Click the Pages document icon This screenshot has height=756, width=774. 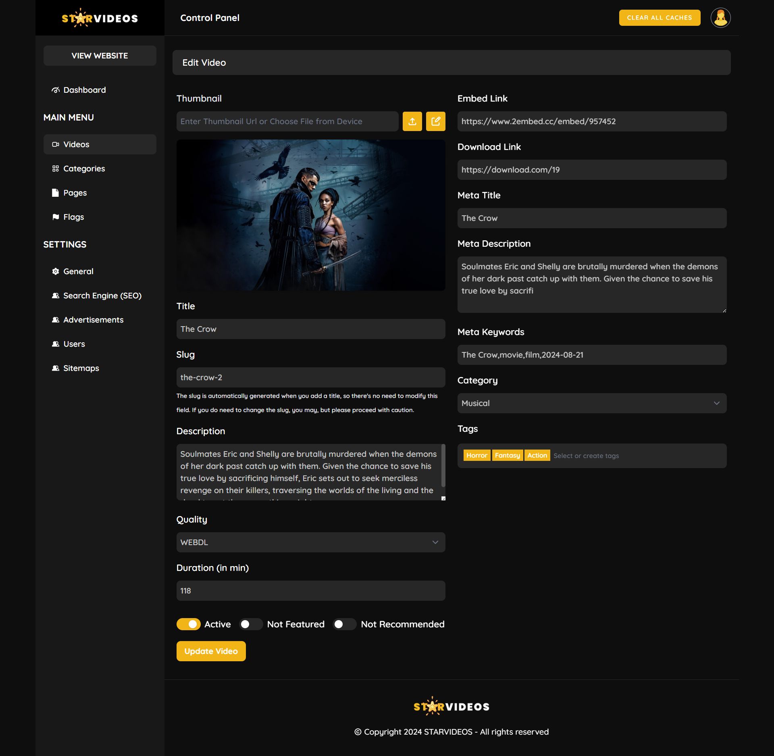pos(56,193)
